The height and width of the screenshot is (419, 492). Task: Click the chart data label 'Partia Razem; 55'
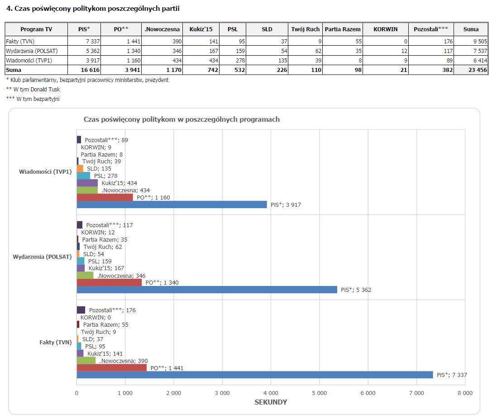(x=106, y=324)
